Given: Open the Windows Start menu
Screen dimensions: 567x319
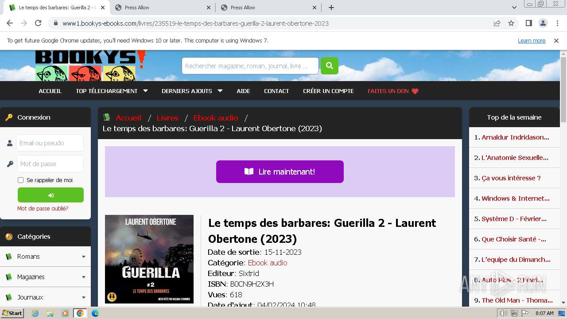Looking at the screenshot, I should pos(12,313).
